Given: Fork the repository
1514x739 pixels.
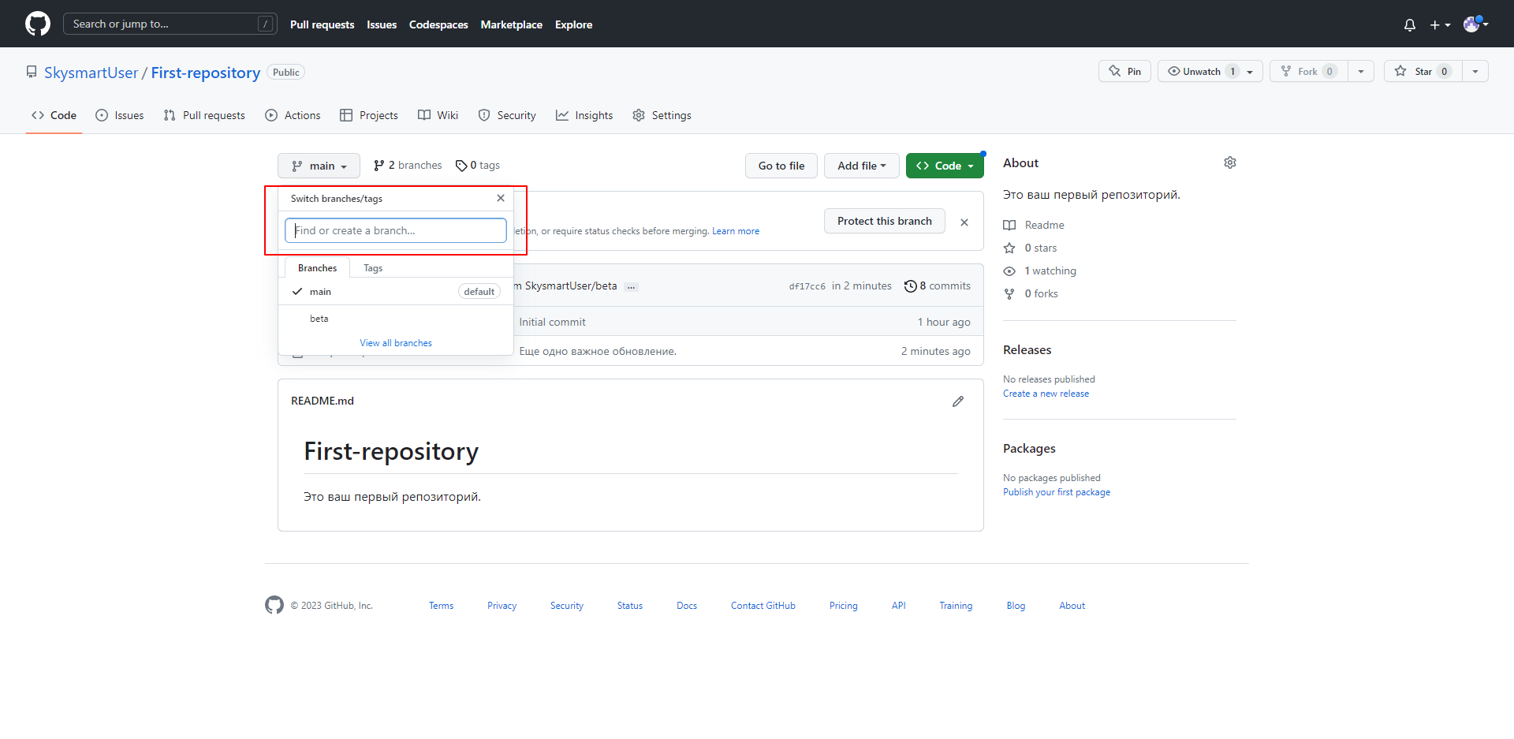Looking at the screenshot, I should 1308,71.
